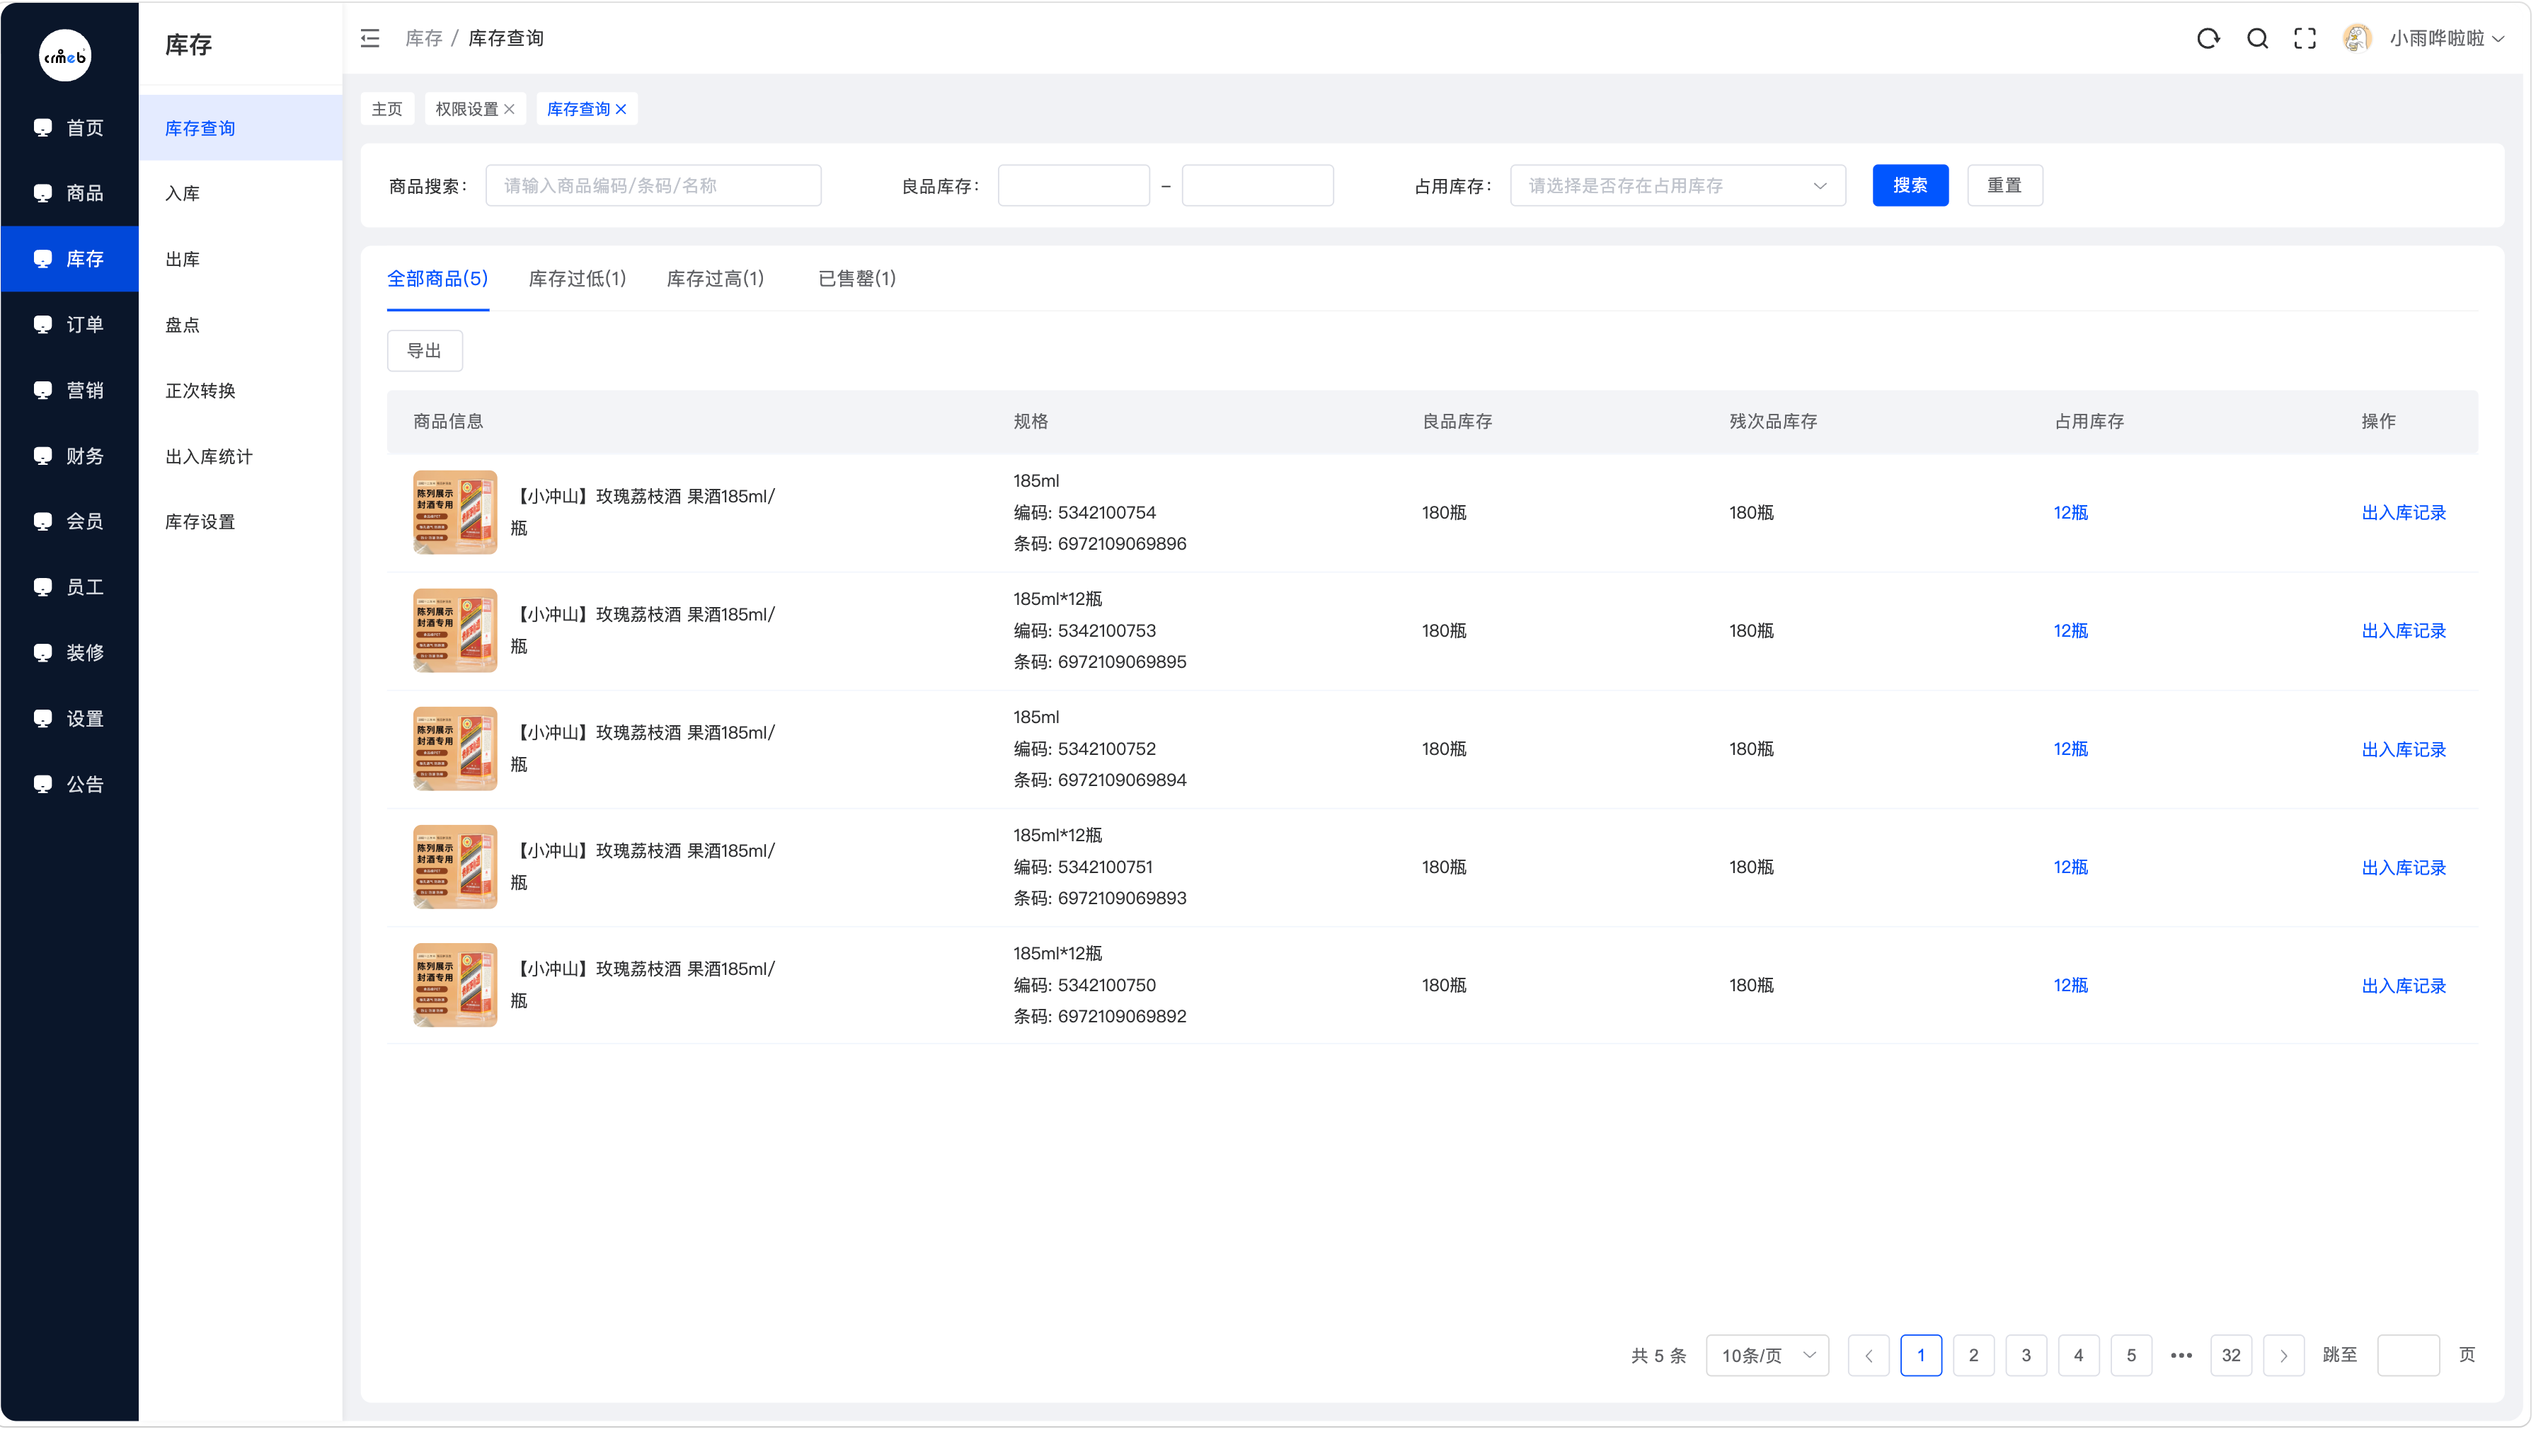The height and width of the screenshot is (1432, 2536).
Task: Switch to the 库存过低(1) tab
Action: (x=577, y=279)
